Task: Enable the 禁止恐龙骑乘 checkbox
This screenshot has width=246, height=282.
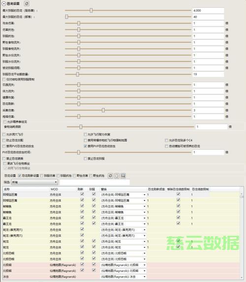Action: click(4, 158)
